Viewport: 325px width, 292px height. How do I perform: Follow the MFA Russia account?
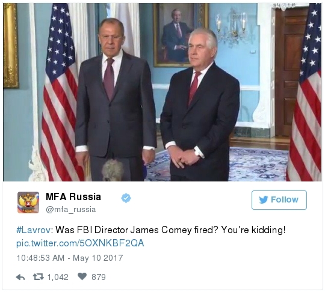(x=279, y=200)
